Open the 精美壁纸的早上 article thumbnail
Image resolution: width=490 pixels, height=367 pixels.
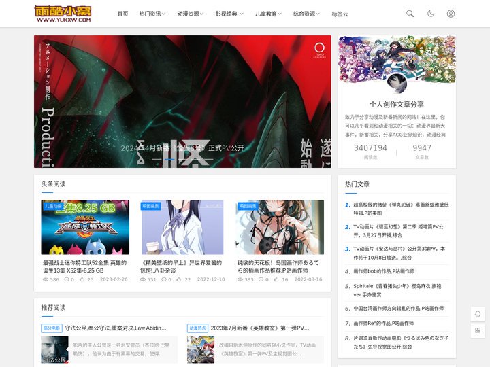click(x=182, y=227)
